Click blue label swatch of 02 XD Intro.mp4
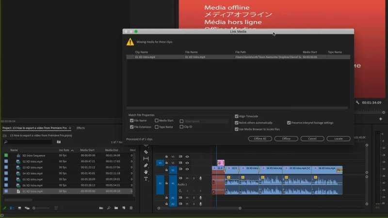 click(x=6, y=161)
